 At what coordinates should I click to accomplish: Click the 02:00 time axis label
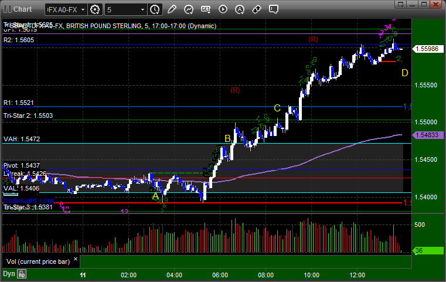(128, 275)
